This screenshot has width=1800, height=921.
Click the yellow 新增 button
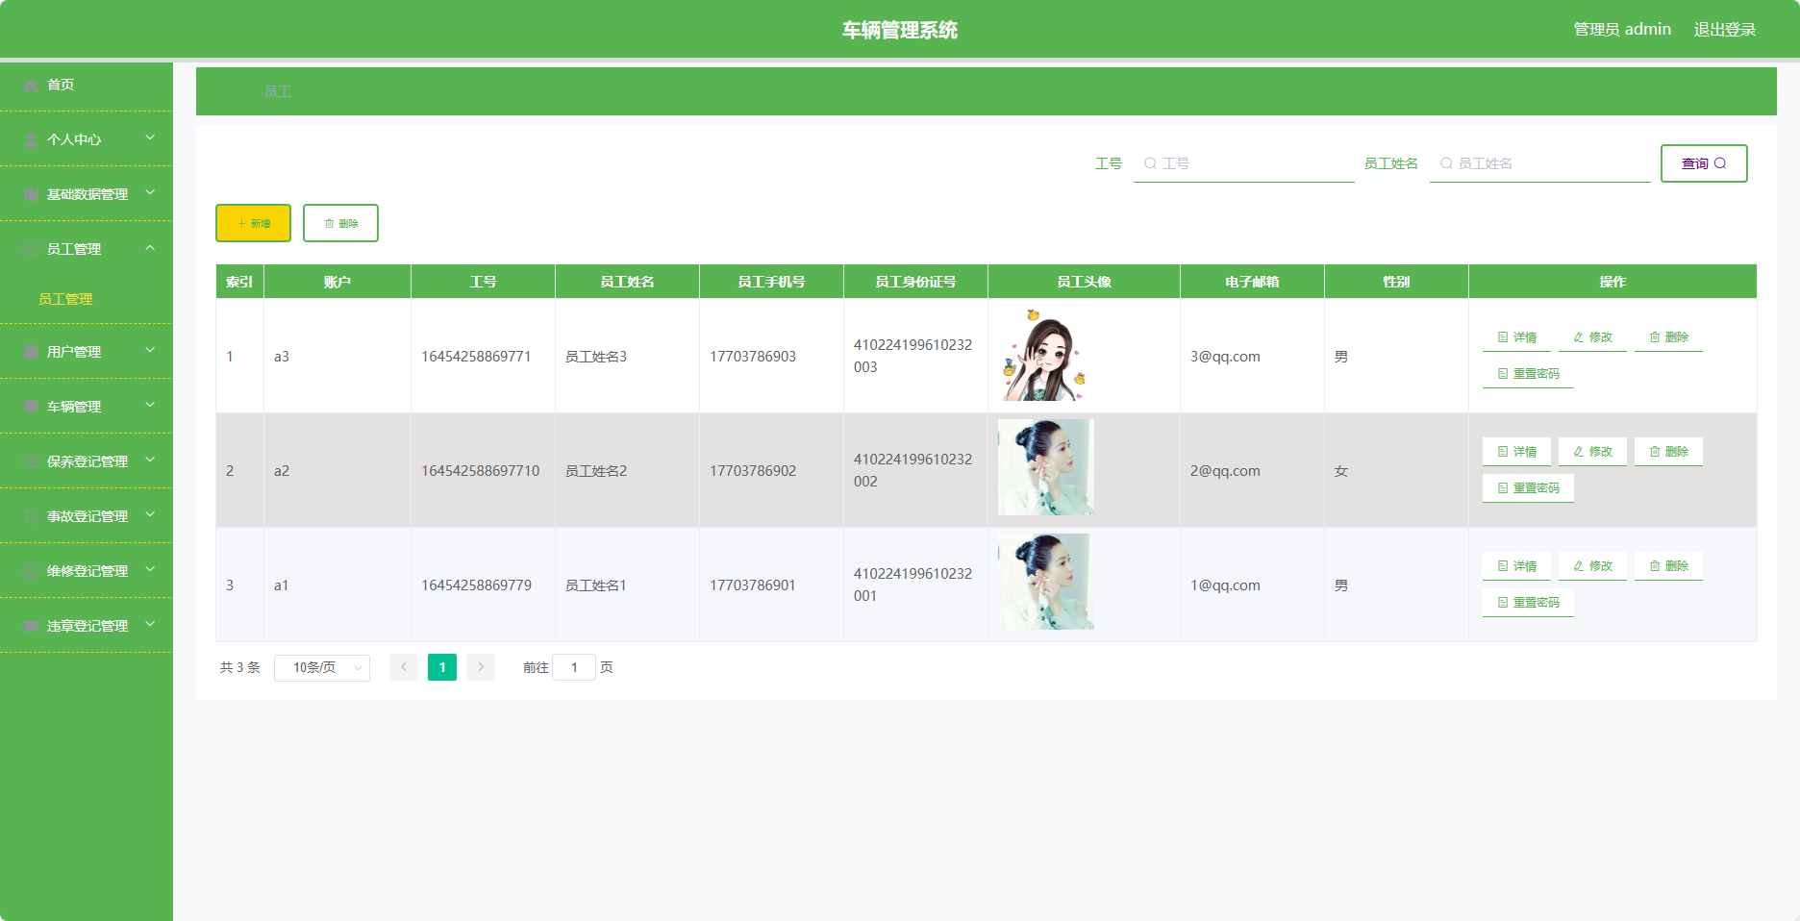pos(253,223)
